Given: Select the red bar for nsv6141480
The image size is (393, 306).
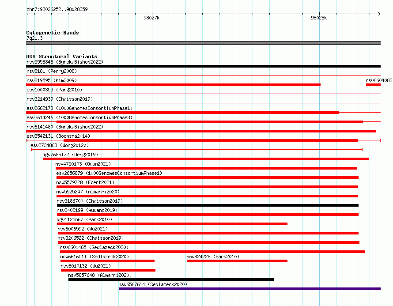Looking at the screenshot, I should tap(201, 131).
